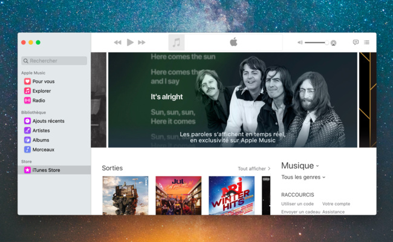Click the music note artwork placeholder
Screen dimensions: 393x242
(177, 42)
